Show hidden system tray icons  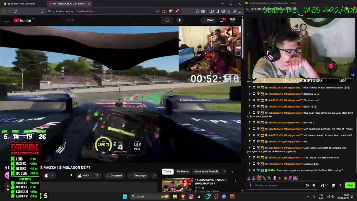click(x=308, y=197)
